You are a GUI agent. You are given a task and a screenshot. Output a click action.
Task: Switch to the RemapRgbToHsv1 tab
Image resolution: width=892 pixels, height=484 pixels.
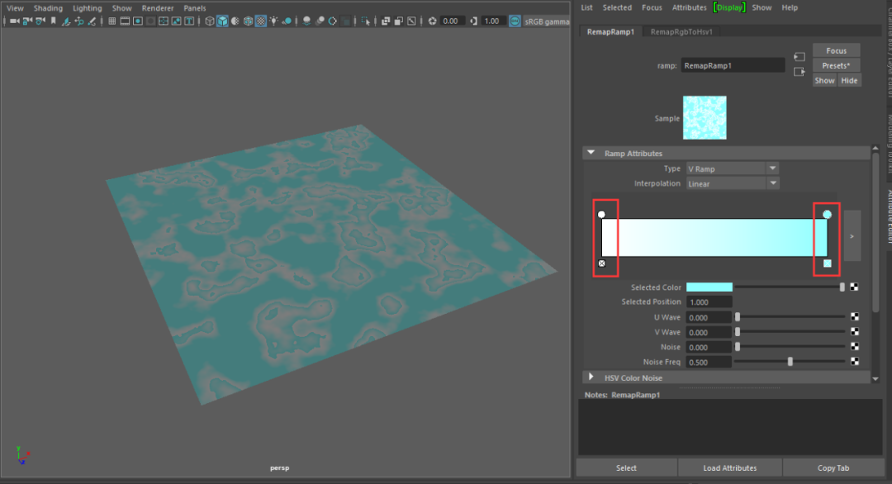[681, 32]
